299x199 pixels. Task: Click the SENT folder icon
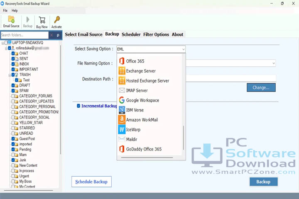tap(17, 59)
